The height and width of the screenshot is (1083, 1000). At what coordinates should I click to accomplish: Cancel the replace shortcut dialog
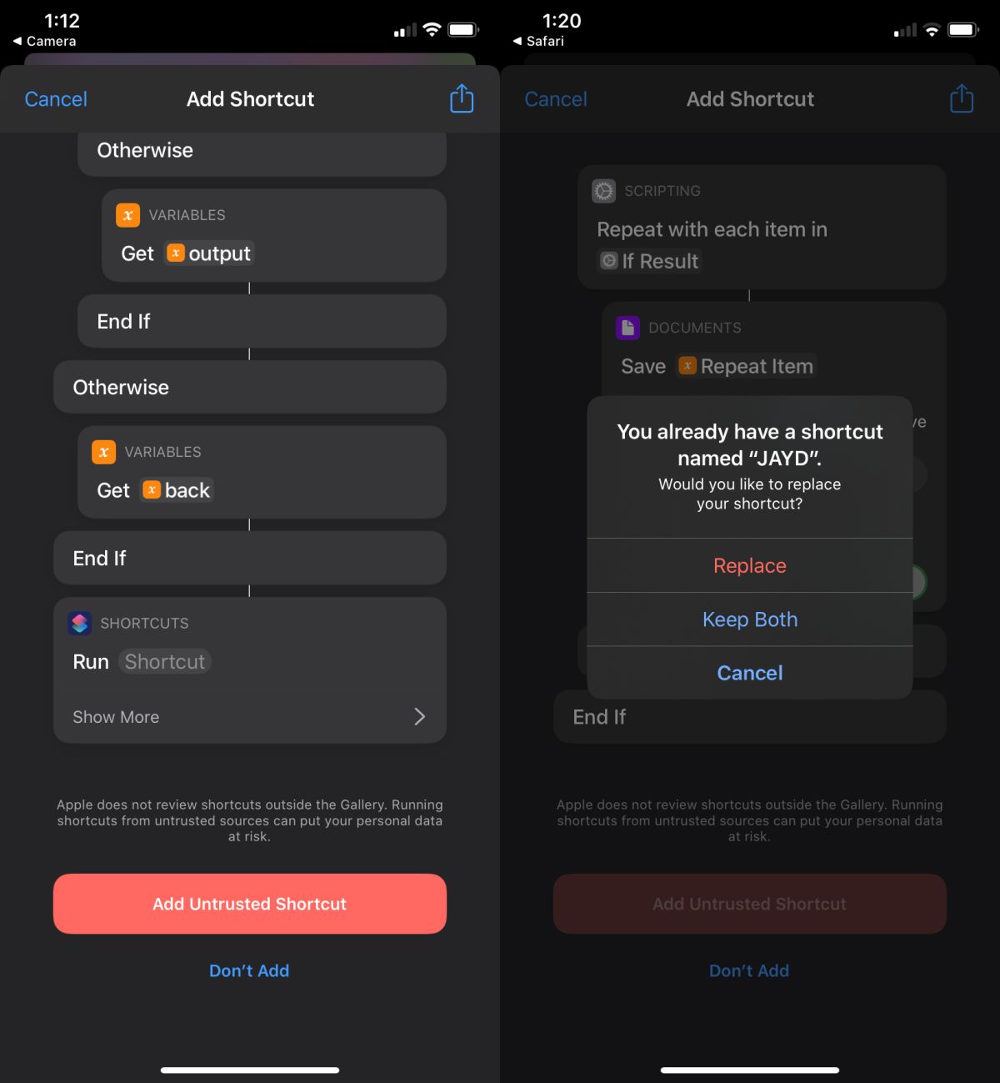click(750, 673)
